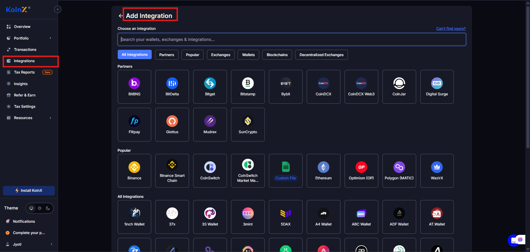The width and height of the screenshot is (530, 252).
Task: Open the Bybit partner integration
Action: pyautogui.click(x=285, y=86)
